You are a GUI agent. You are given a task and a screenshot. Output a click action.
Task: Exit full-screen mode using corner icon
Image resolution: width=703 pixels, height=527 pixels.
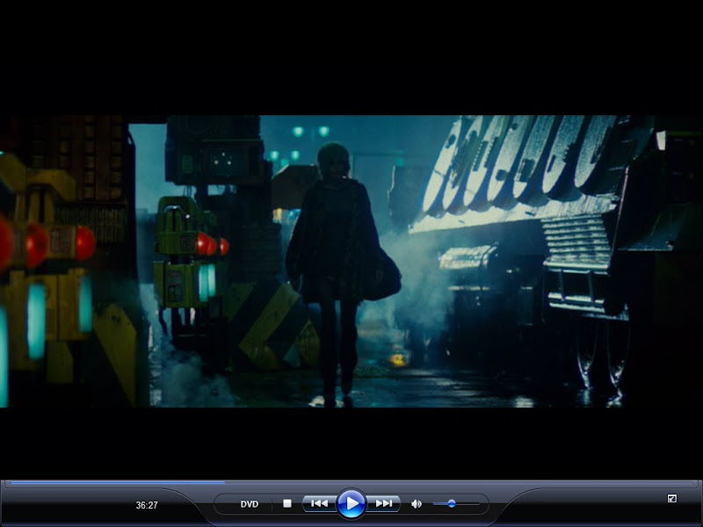point(671,498)
